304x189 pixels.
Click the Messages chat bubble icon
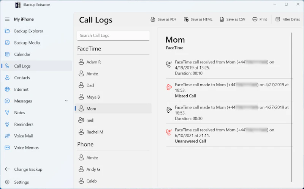coord(7,101)
